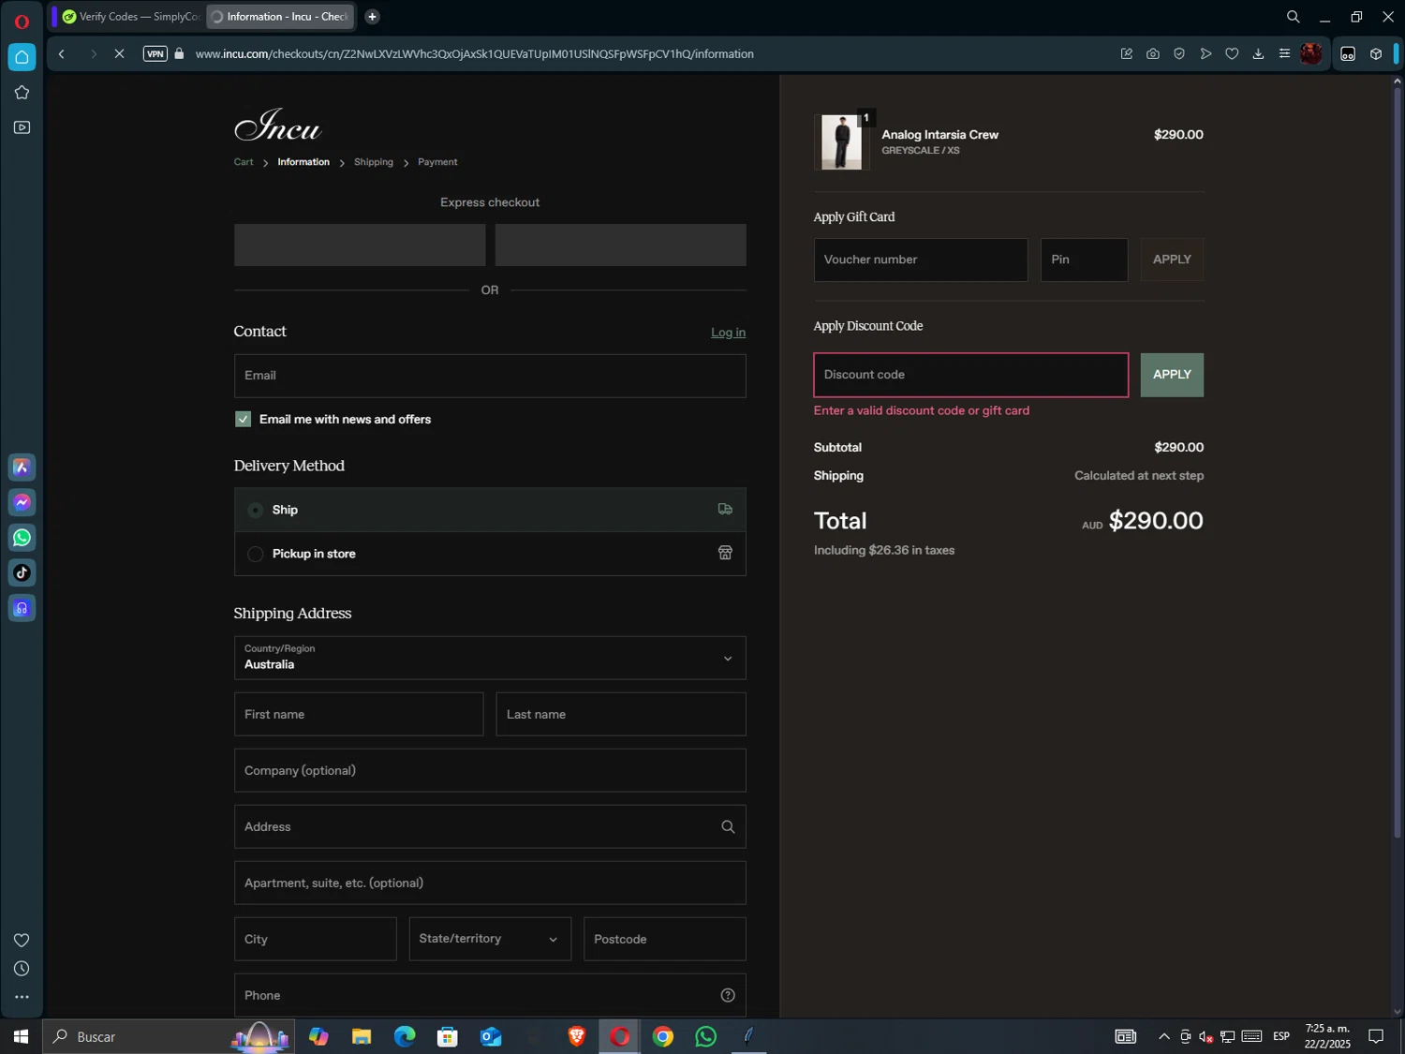This screenshot has width=1405, height=1054.
Task: Click the Company (optional) field
Action: coord(490,770)
